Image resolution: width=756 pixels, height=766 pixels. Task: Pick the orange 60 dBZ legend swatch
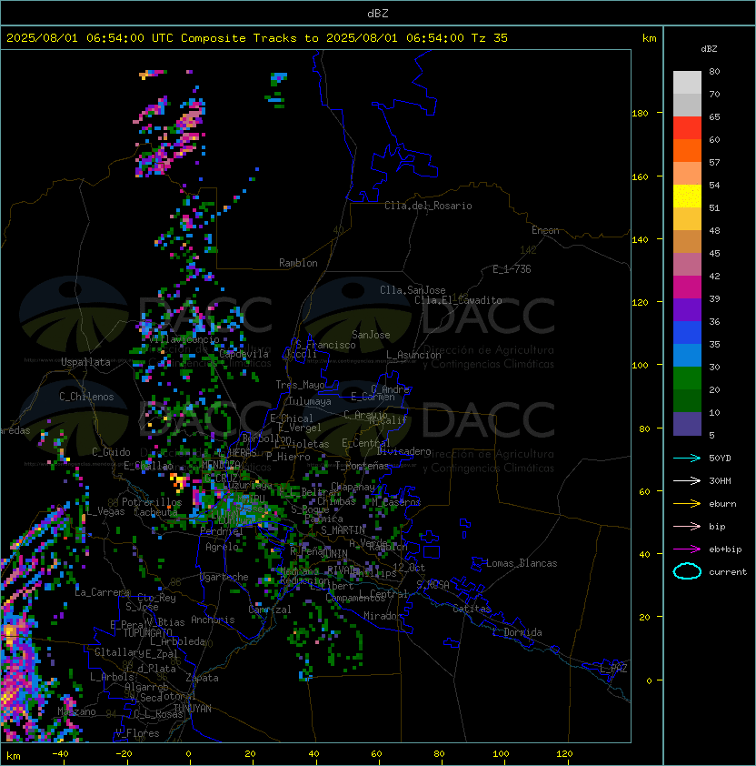(687, 150)
